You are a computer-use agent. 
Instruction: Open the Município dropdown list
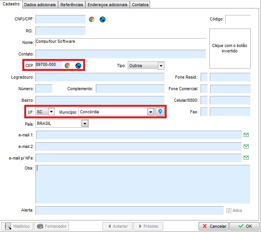point(151,112)
